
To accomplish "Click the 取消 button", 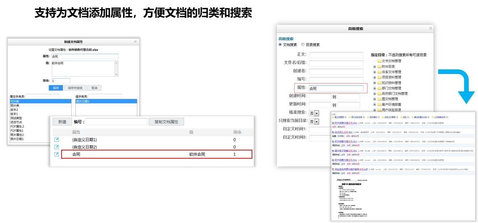I will coord(94,88).
